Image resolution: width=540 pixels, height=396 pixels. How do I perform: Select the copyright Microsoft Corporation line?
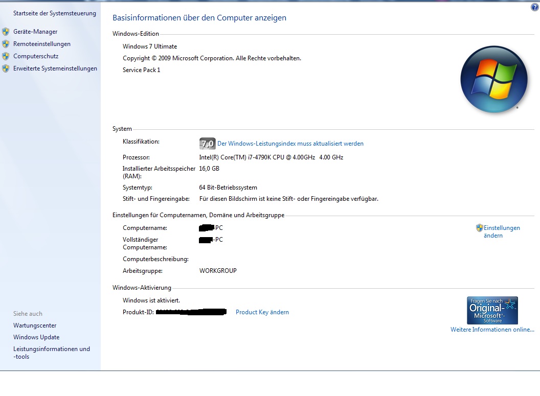pyautogui.click(x=212, y=58)
